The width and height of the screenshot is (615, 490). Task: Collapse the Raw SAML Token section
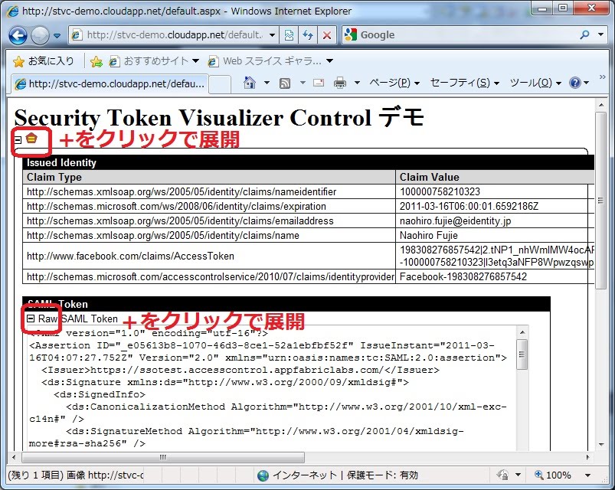point(31,318)
